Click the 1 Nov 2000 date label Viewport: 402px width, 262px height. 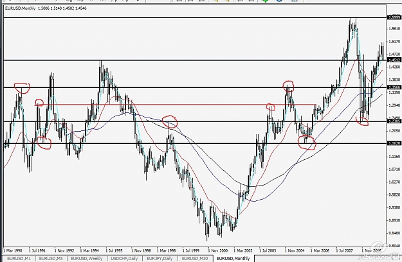(218, 250)
